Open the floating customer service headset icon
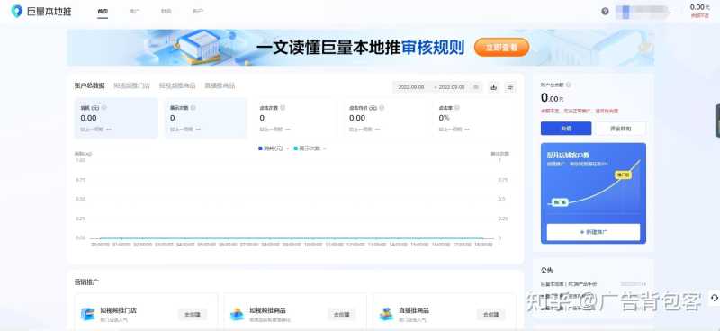Viewport: 720px width, 331px height. [714, 298]
